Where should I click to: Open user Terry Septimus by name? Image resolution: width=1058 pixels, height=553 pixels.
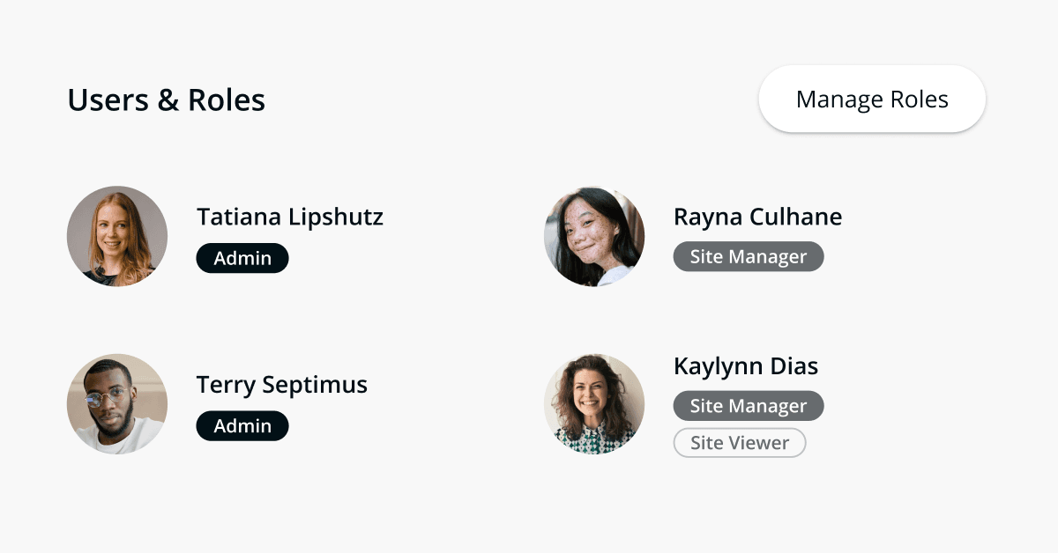[x=282, y=385]
